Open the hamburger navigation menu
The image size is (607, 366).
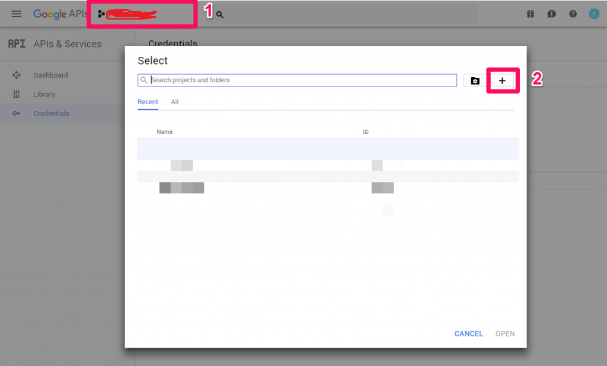pos(17,14)
